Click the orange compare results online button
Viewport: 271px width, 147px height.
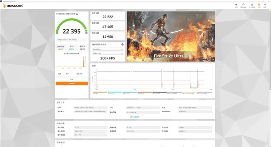click(72, 83)
